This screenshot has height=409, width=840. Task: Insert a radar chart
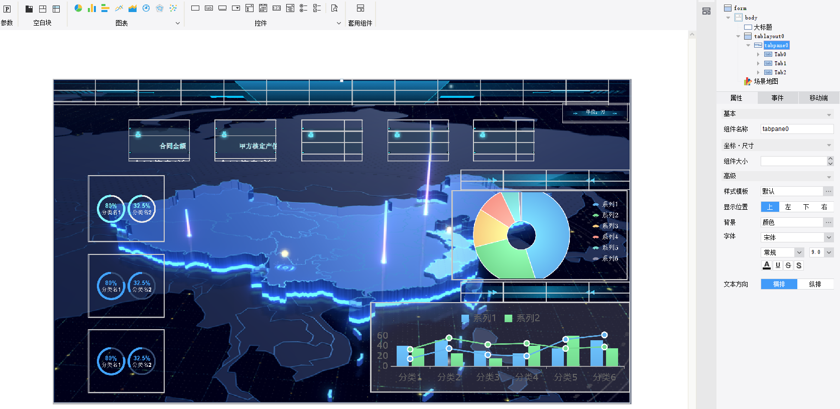coord(160,8)
